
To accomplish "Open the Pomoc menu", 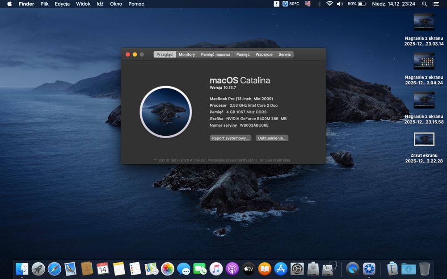I will pyautogui.click(x=136, y=4).
